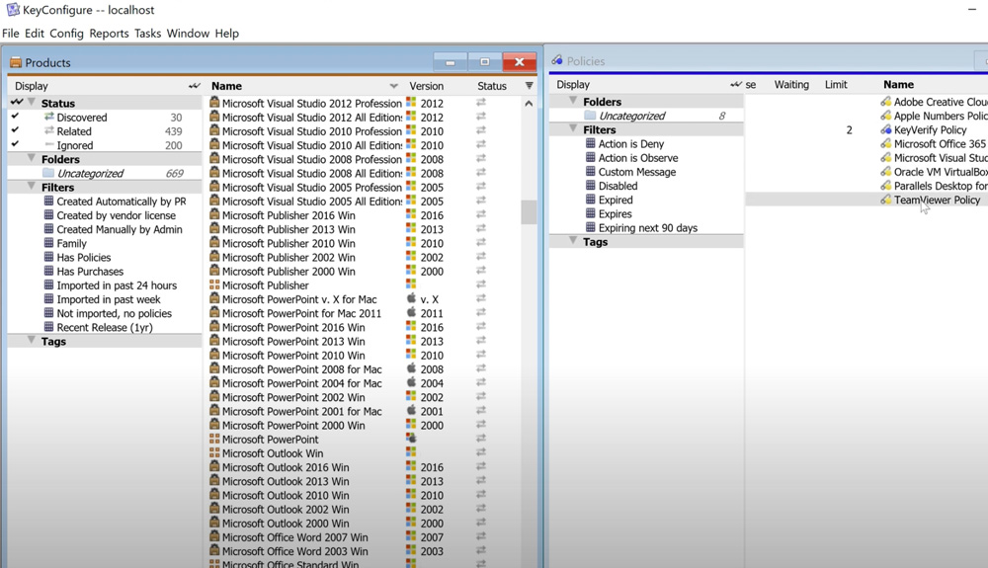
Task: Click the Products list scrollbar thumb
Action: 529,212
